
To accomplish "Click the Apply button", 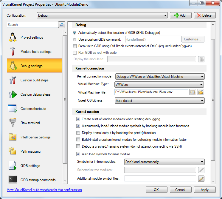I will click(x=205, y=190).
